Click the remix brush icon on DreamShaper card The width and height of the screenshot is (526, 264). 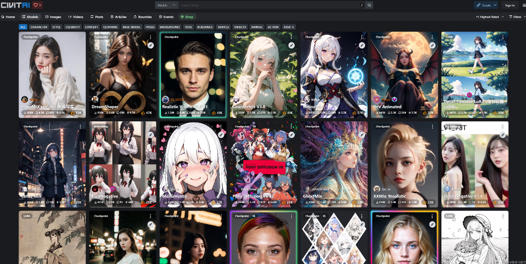tap(151, 45)
